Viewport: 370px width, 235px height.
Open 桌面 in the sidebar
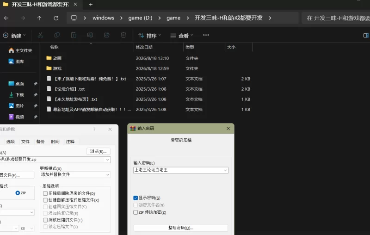(16, 84)
